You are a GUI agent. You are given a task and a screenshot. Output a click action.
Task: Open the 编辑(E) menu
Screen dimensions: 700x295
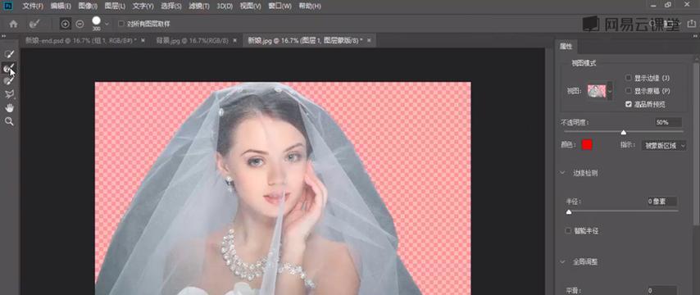61,7
